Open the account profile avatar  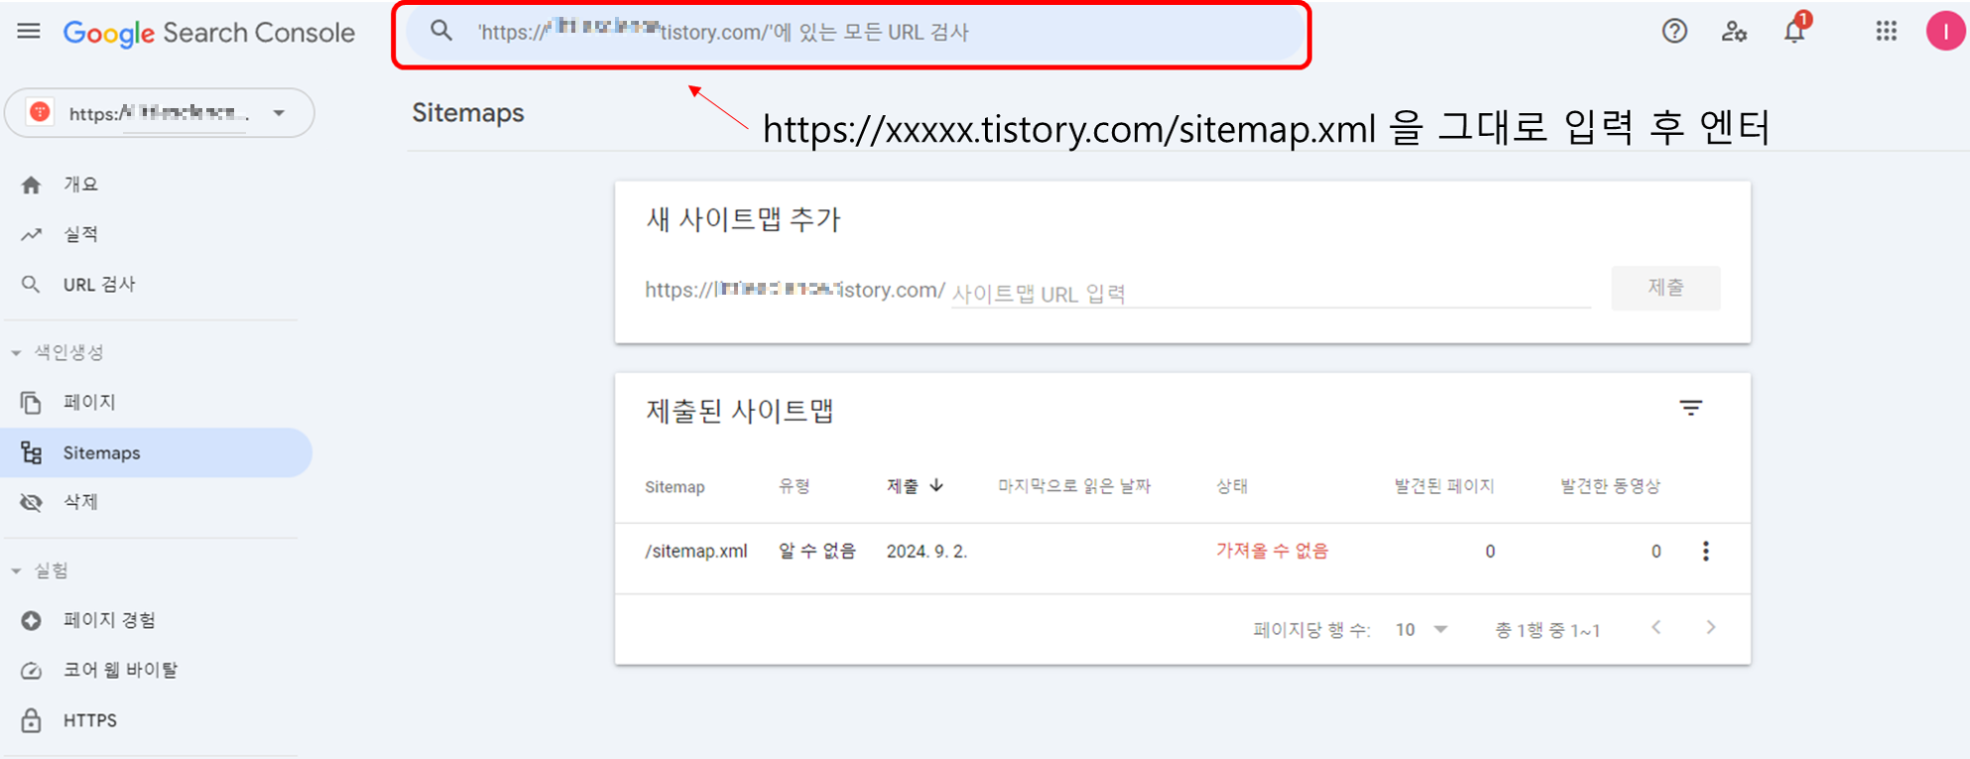1945,32
